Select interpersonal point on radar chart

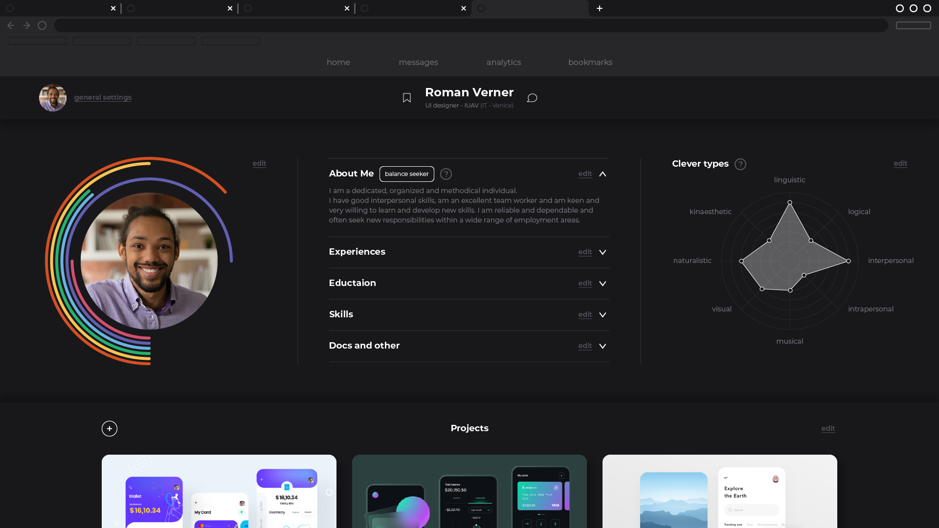(x=849, y=261)
